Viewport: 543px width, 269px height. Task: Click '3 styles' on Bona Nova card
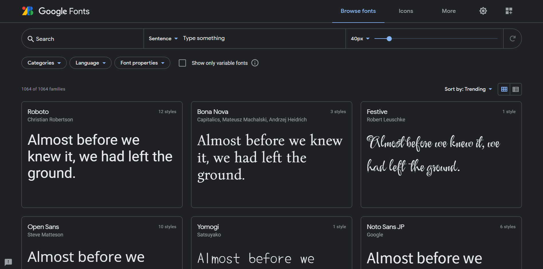tap(338, 112)
